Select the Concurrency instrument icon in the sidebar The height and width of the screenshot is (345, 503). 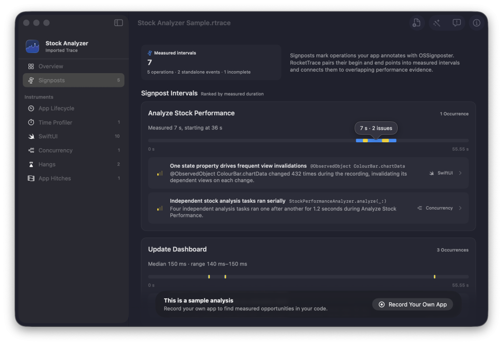pos(31,150)
